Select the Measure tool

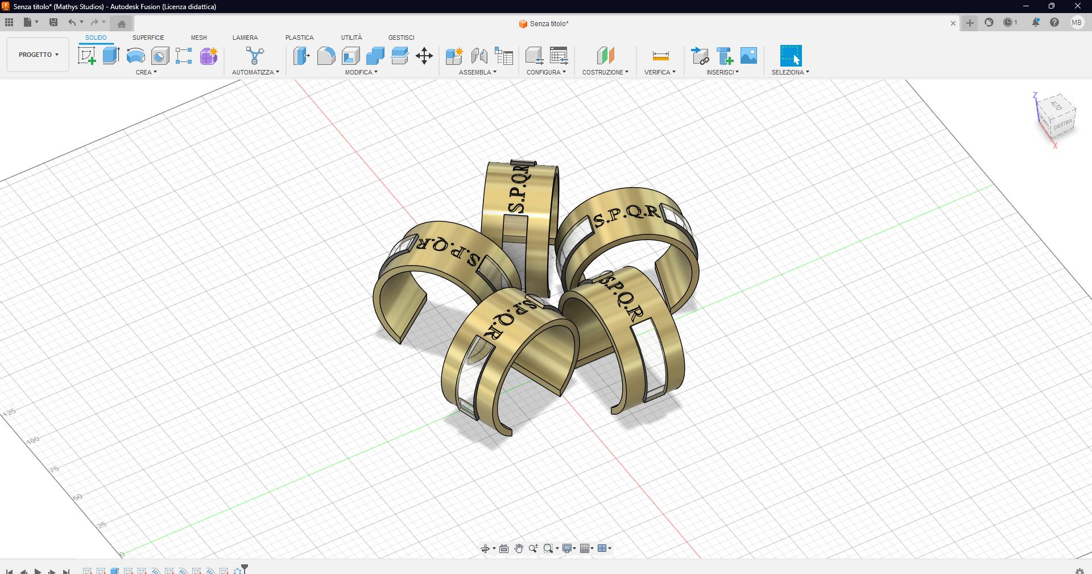pyautogui.click(x=660, y=56)
